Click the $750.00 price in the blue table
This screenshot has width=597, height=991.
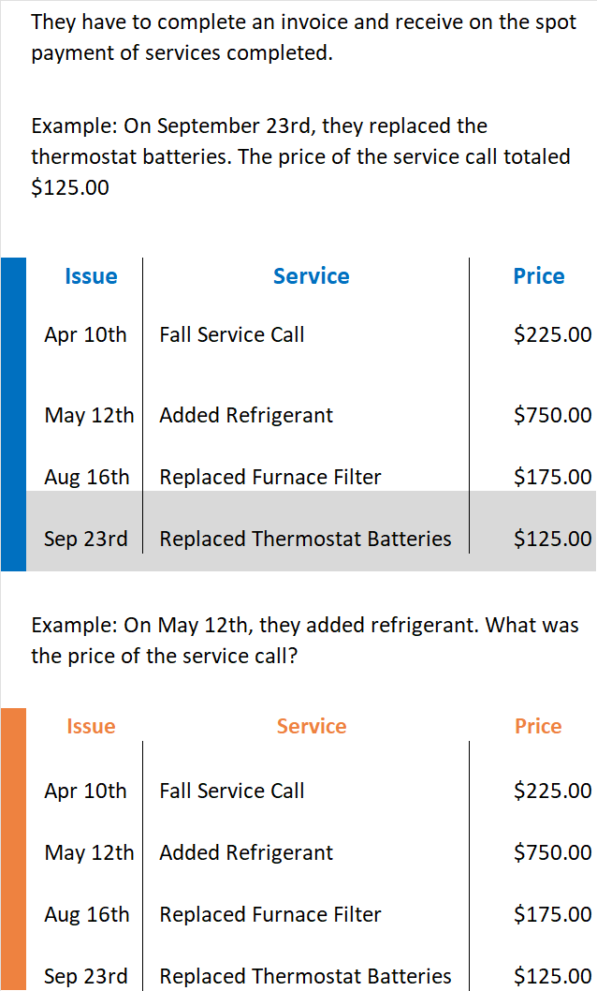(552, 415)
